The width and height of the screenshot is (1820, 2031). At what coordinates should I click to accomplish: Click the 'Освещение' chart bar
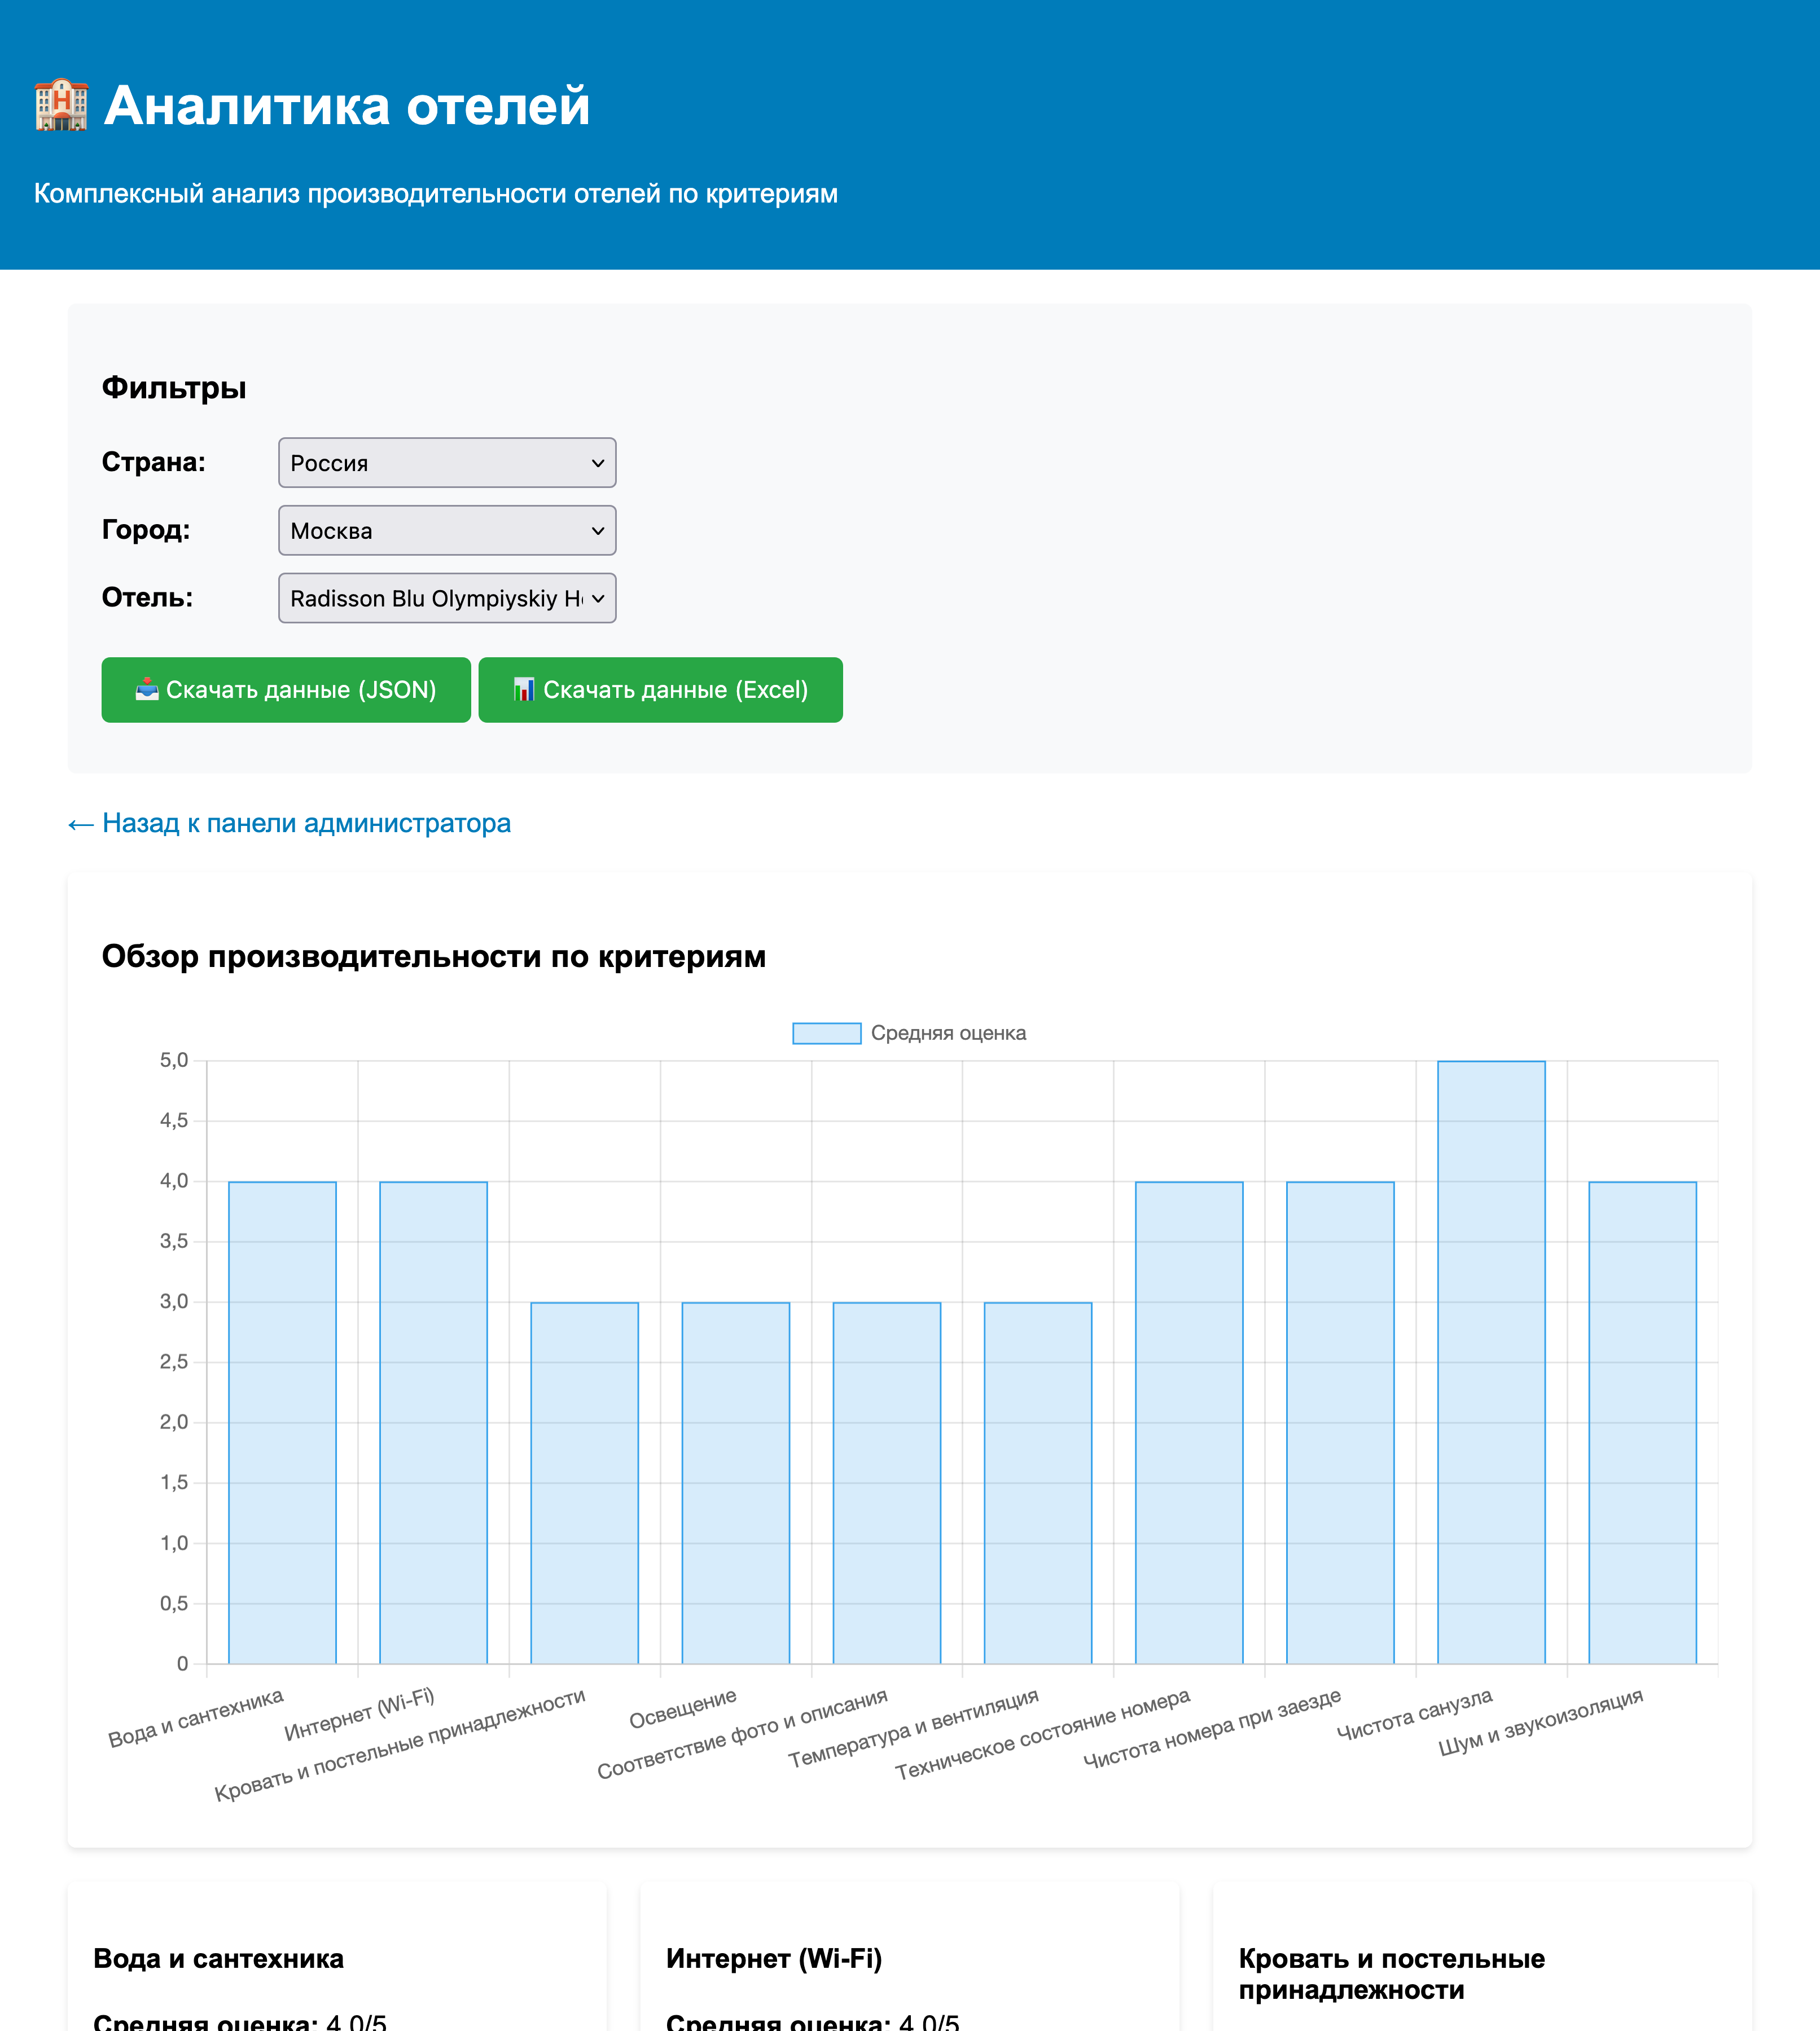(x=735, y=1482)
